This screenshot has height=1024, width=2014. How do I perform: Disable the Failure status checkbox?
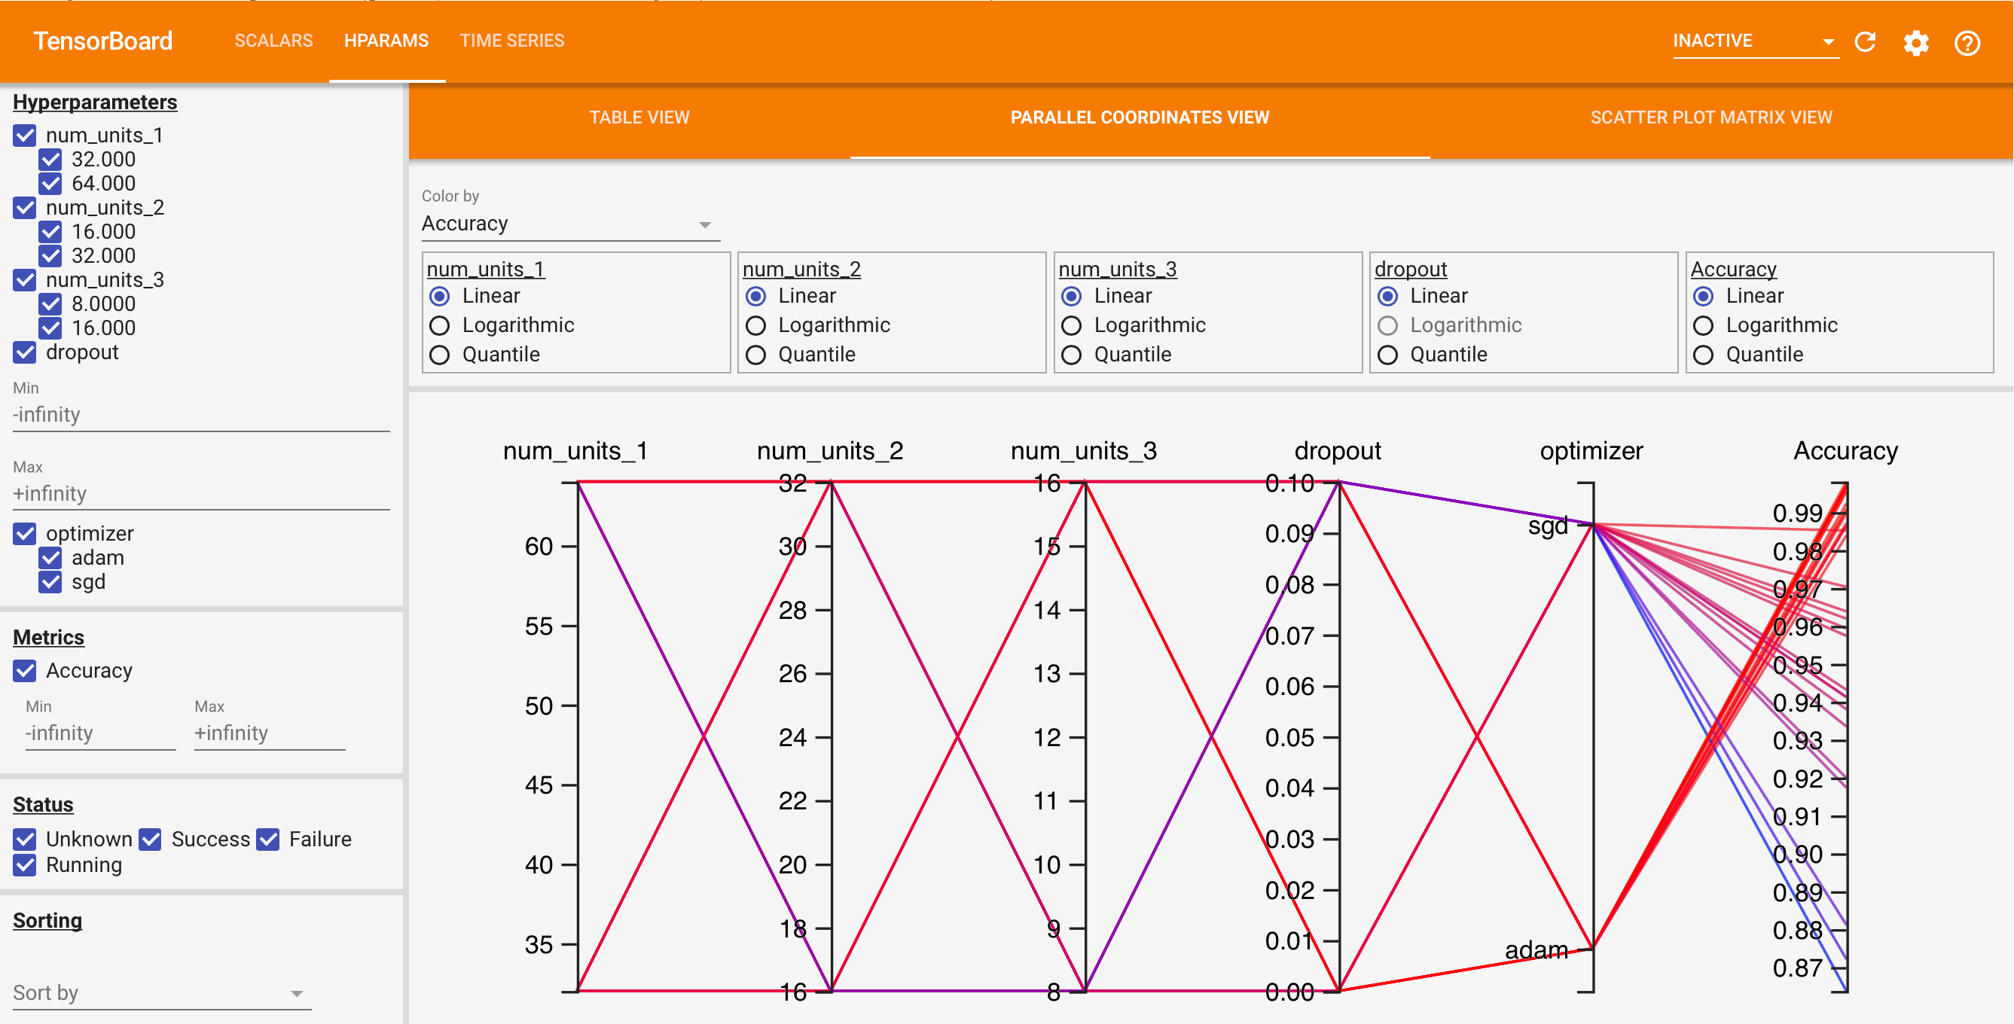[x=268, y=839]
